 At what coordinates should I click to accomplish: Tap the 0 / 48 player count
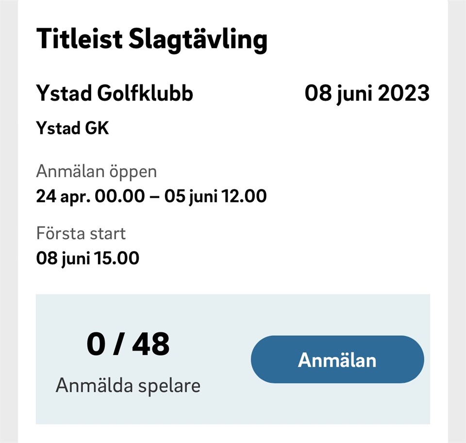128,345
